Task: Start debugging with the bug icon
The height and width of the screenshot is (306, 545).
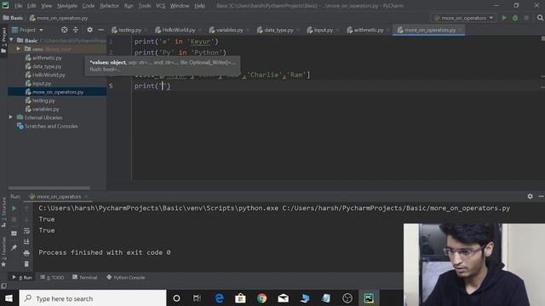Action: (515, 18)
